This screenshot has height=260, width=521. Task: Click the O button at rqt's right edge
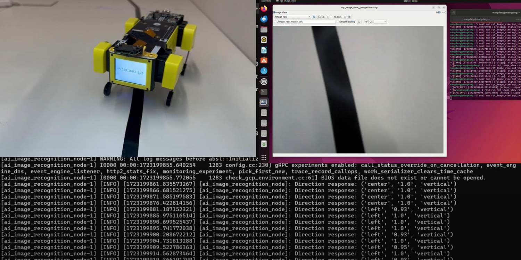click(445, 12)
